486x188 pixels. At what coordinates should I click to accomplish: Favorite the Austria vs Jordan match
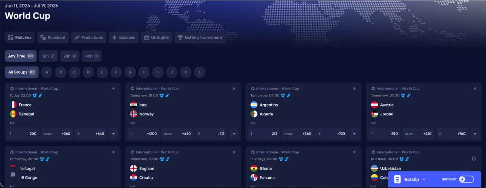(x=475, y=89)
